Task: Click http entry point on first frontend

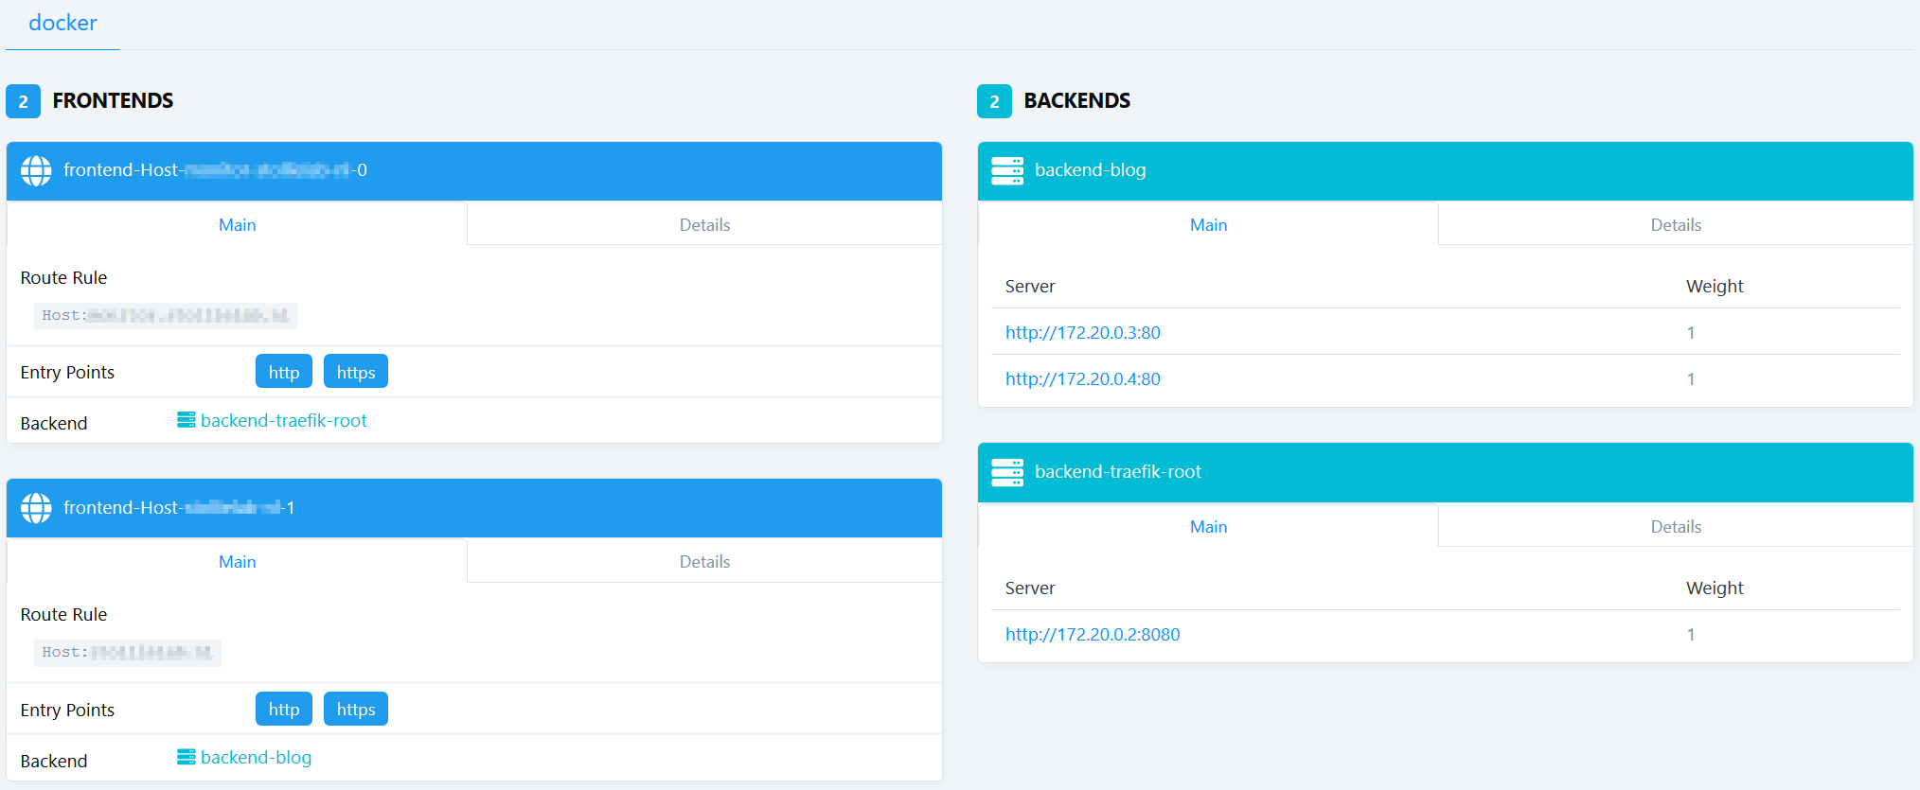Action: (283, 372)
